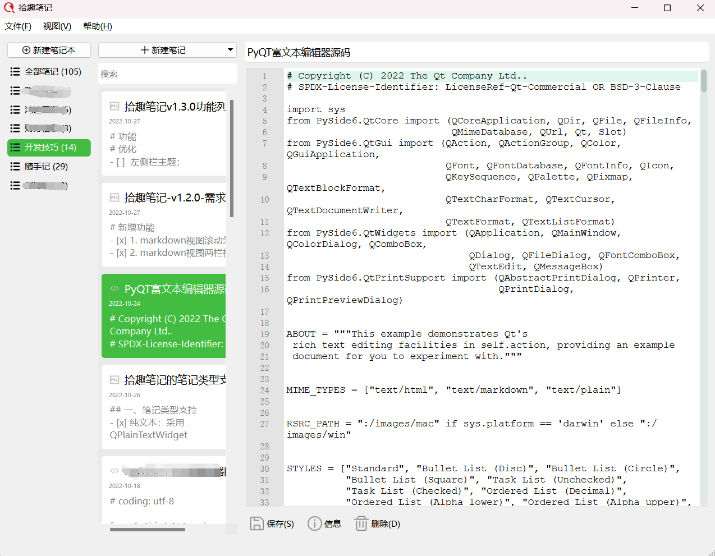Click the note title field PyQT富文本编辑器源码
This screenshot has width=715, height=556.
477,52
